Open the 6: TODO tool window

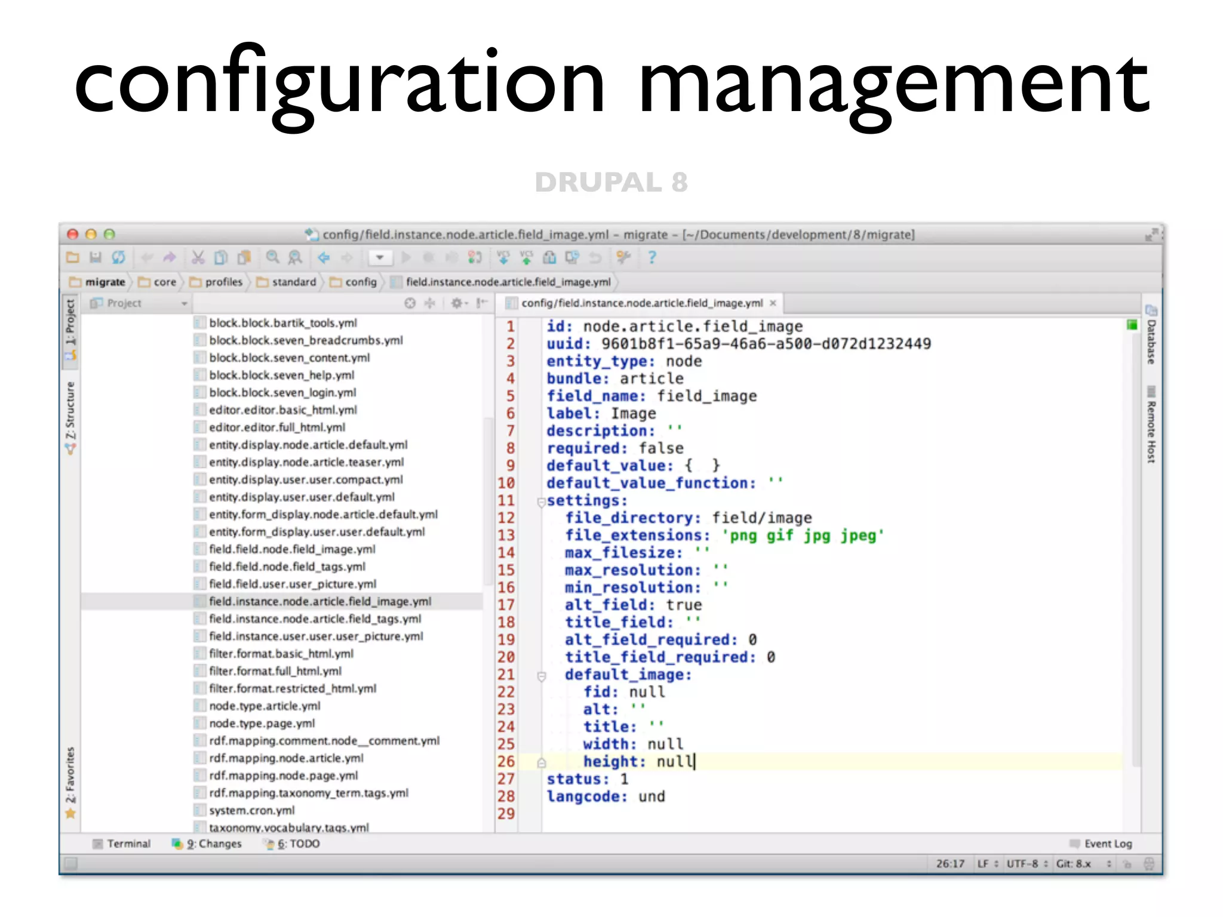point(293,844)
